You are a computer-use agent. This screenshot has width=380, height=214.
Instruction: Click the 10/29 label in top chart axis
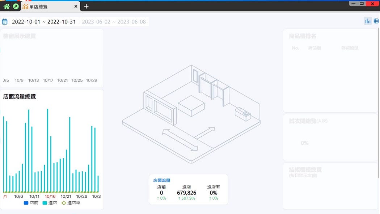(92, 80)
